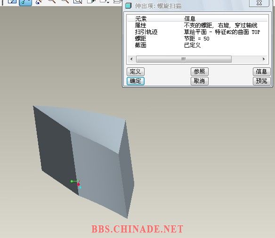Viewport: 275px width, 238px height.
Task: Click the right arrow of dialog scrollbar
Action: coord(264,59)
